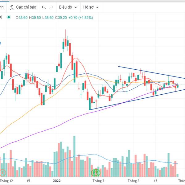185x185 pixels.
Task: Click the change value +0.70 (+1.82%)
Action: 81,18
